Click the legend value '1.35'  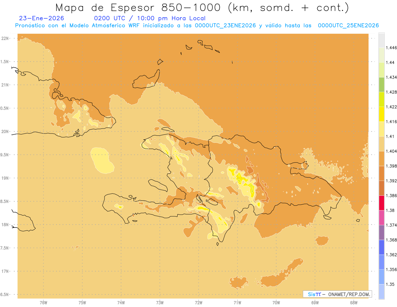pyautogui.click(x=391, y=284)
